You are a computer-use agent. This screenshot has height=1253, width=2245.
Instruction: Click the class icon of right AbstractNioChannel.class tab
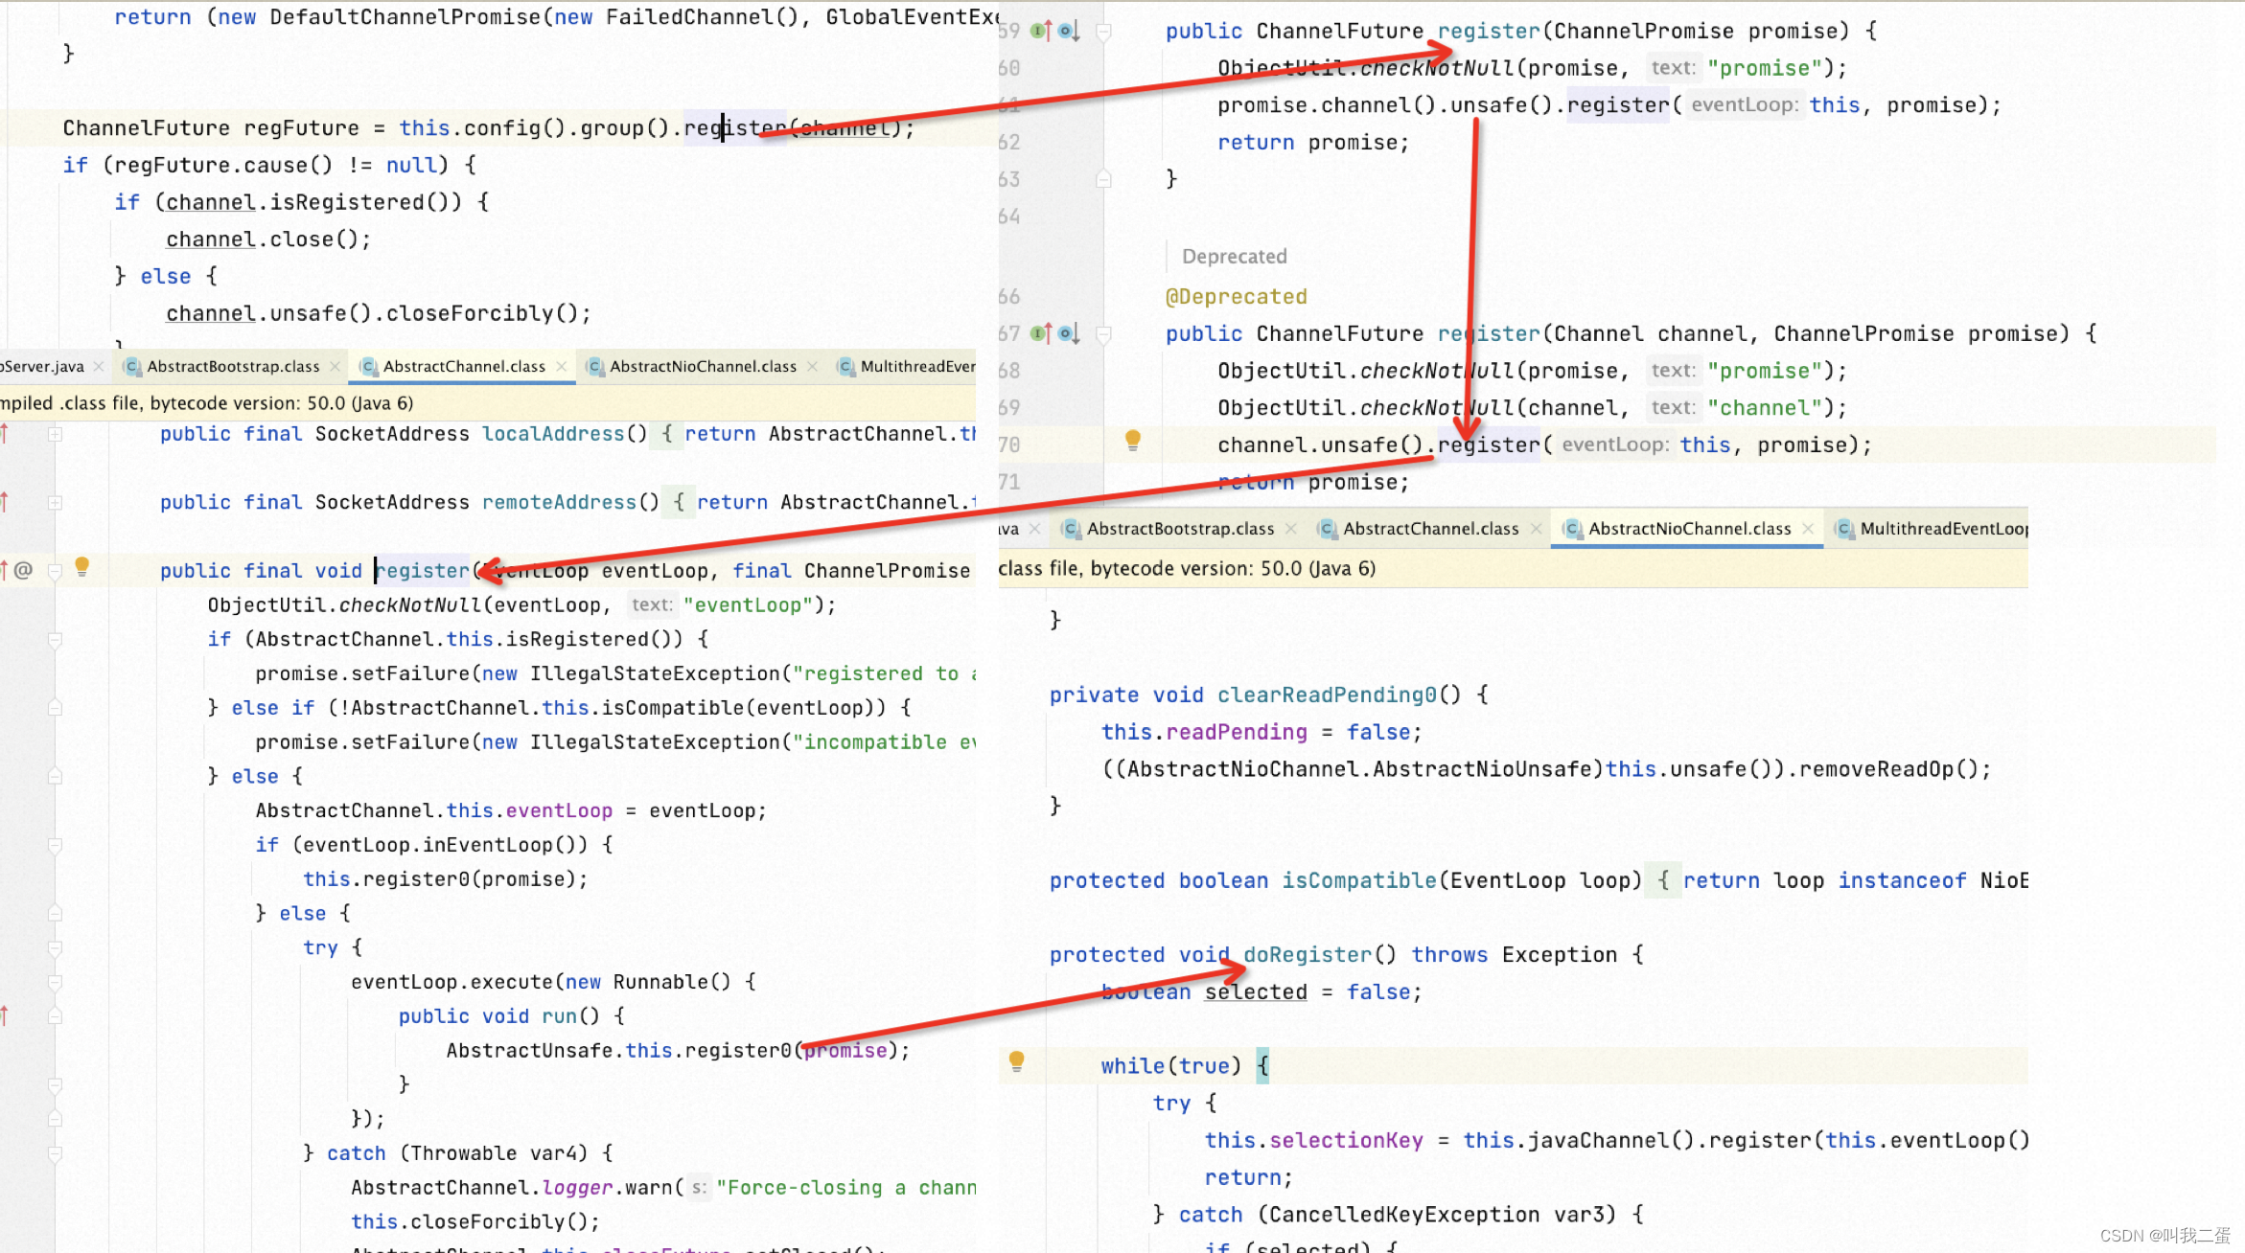[x=1572, y=529]
